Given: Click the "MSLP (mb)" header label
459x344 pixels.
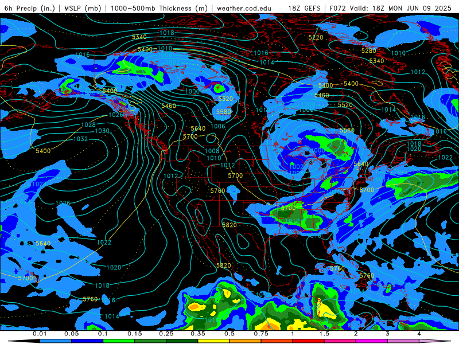Looking at the screenshot, I should (83, 8).
